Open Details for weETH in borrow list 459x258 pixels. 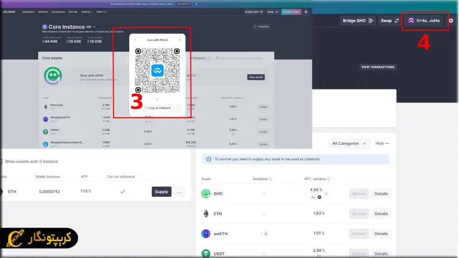[x=381, y=234]
